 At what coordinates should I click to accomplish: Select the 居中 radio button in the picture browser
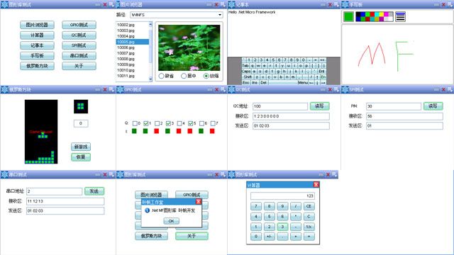(x=184, y=76)
